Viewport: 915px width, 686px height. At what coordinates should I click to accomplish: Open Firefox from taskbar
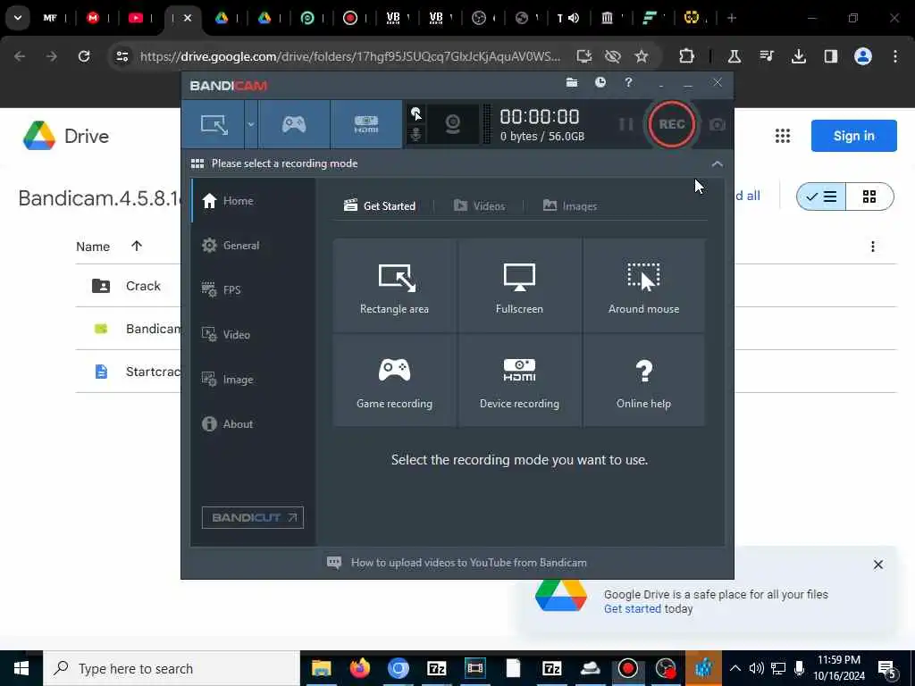359,668
